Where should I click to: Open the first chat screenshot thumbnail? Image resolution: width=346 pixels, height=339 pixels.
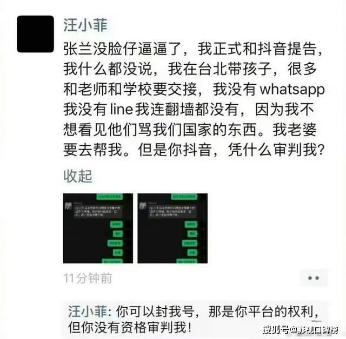98,228
